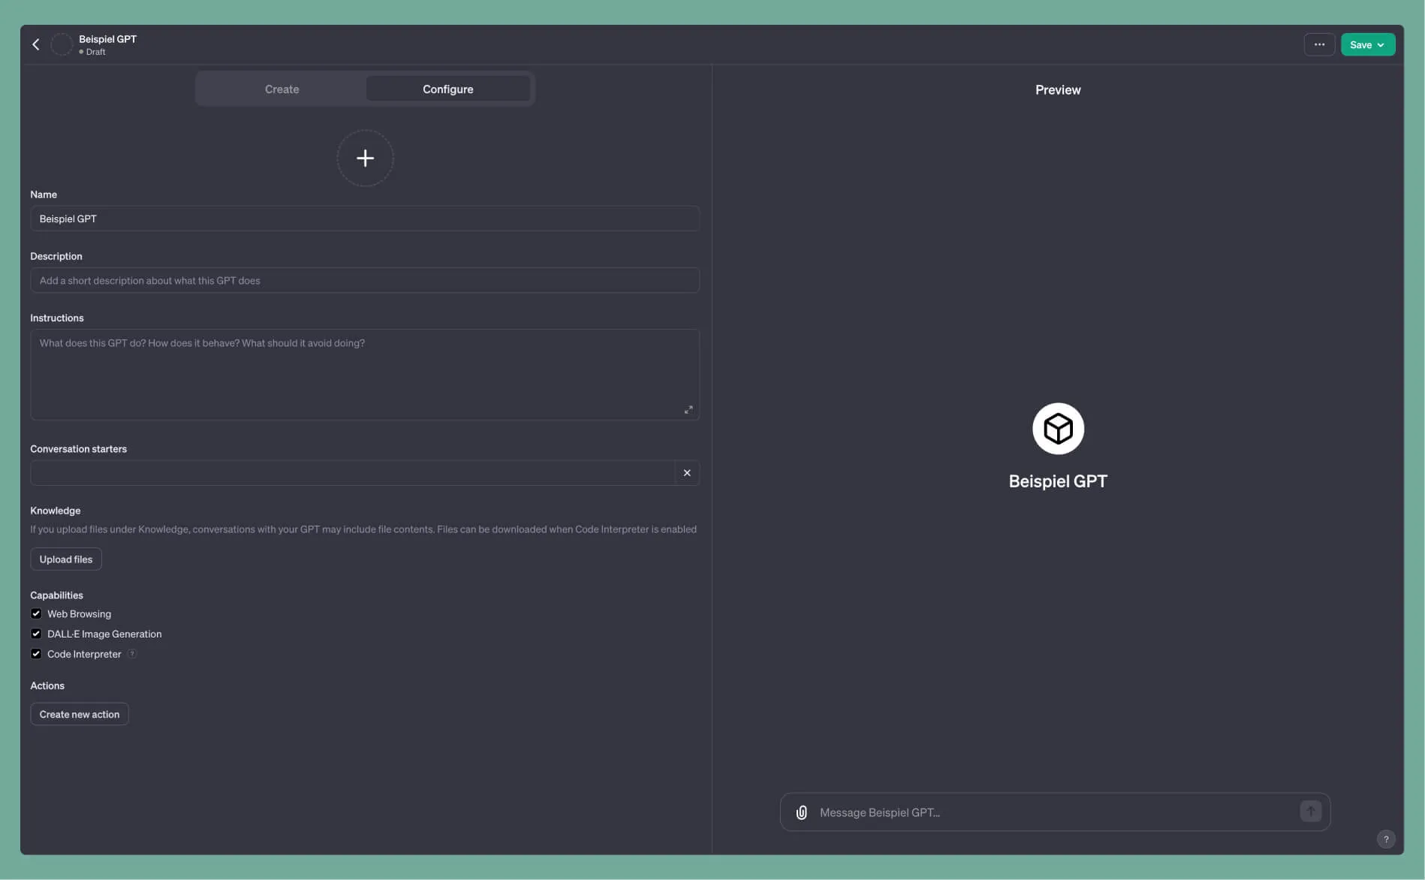Switch to the Create tab
Viewport: 1425px width, 880px height.
pos(282,89)
